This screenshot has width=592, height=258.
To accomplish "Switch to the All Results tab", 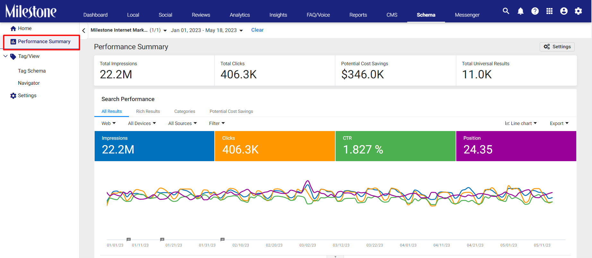I will pos(112,111).
